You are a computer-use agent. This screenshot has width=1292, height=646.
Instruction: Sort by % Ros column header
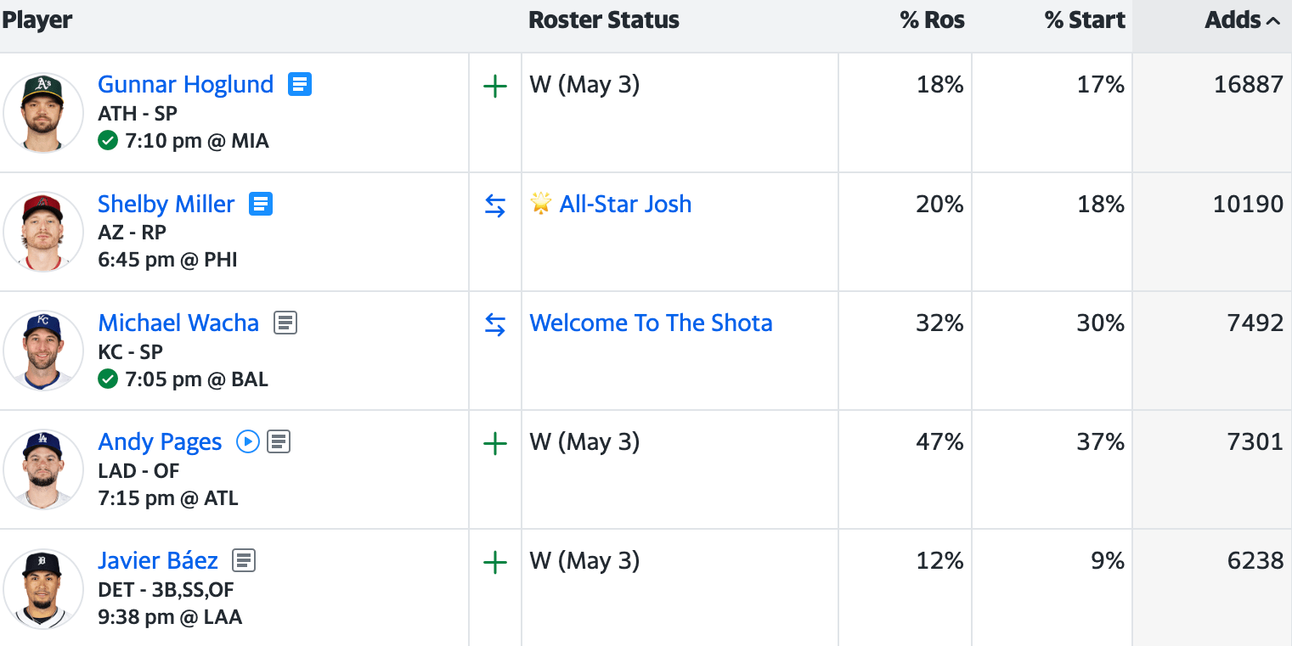click(x=932, y=21)
